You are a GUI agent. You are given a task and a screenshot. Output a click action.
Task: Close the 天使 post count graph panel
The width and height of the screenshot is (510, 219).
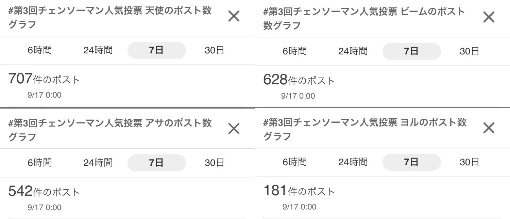[234, 16]
